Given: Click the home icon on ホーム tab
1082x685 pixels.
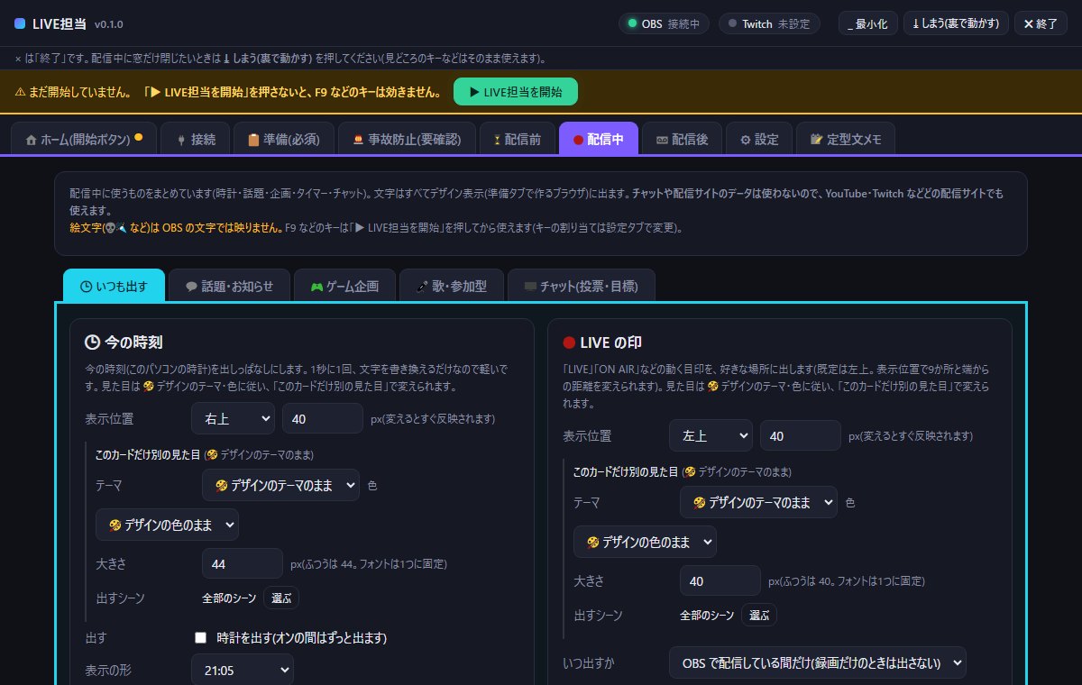Looking at the screenshot, I should pos(31,140).
